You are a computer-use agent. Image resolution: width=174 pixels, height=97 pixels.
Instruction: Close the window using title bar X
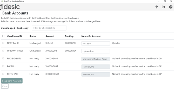click(x=171, y=1)
